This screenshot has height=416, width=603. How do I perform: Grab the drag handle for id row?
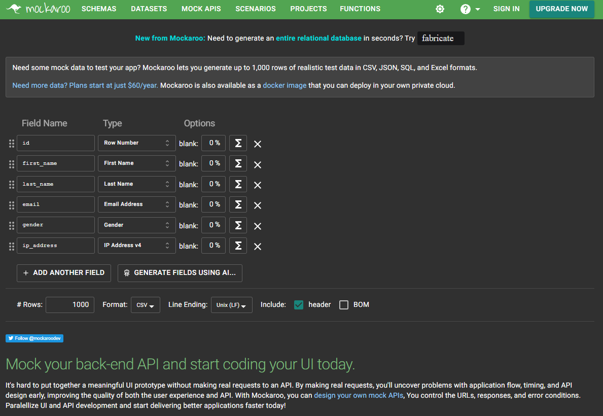click(12, 144)
